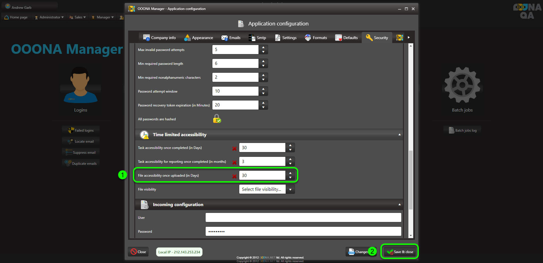Image resolution: width=543 pixels, height=263 pixels.
Task: Collapse the Incoming configuration section
Action: [399, 204]
